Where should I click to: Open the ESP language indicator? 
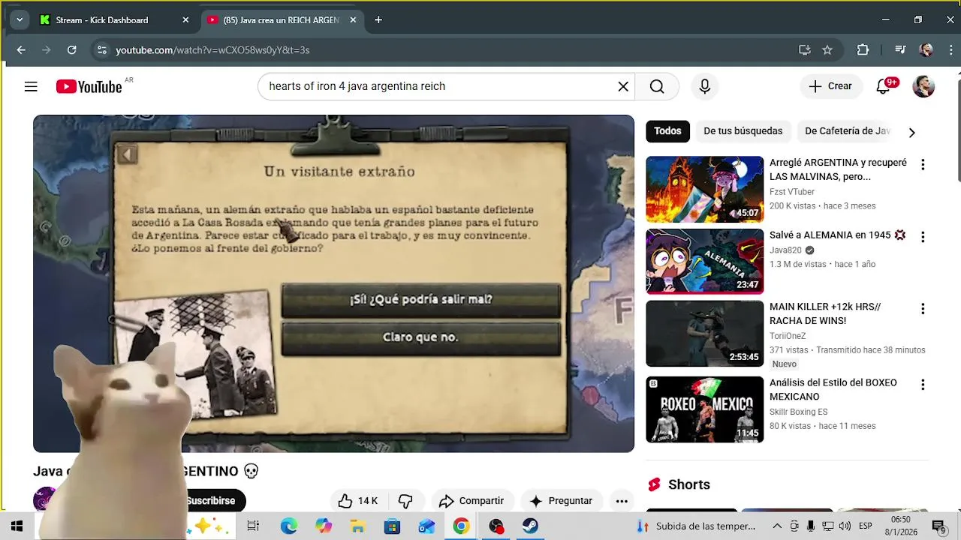(x=865, y=526)
